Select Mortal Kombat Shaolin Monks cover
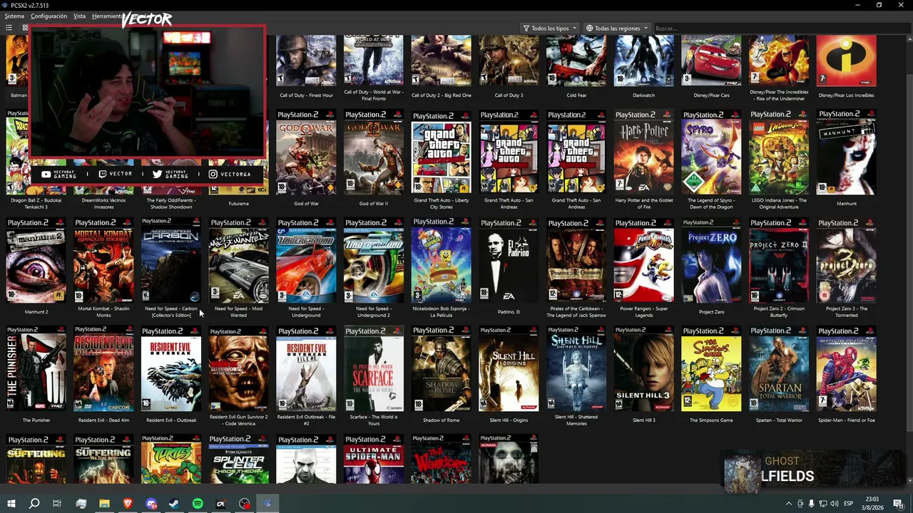Viewport: 913px width, 513px height. [103, 261]
